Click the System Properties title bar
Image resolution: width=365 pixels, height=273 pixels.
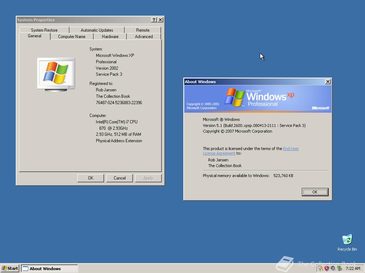[x=84, y=20]
